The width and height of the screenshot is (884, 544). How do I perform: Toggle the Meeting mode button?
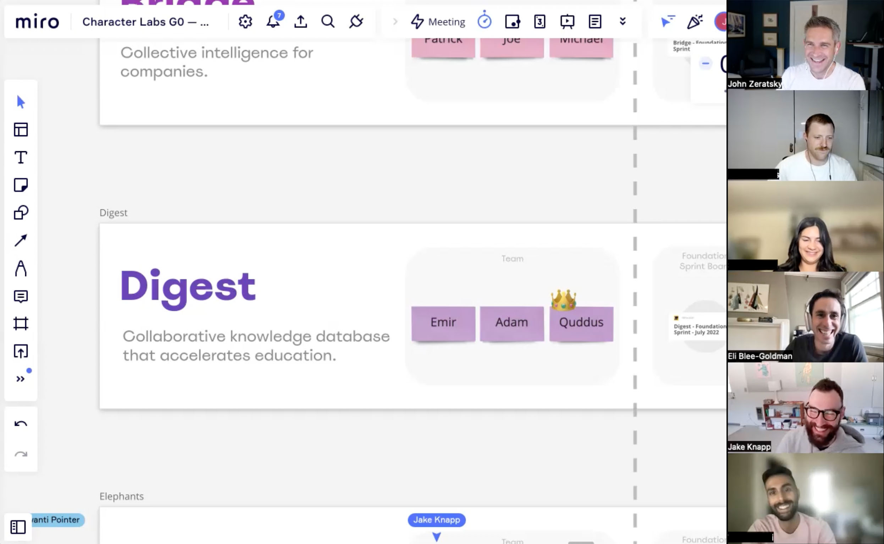[438, 22]
